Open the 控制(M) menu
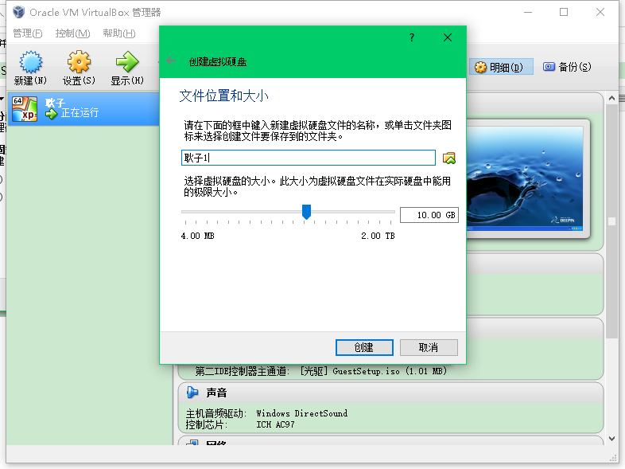625x469 pixels. pos(72,33)
